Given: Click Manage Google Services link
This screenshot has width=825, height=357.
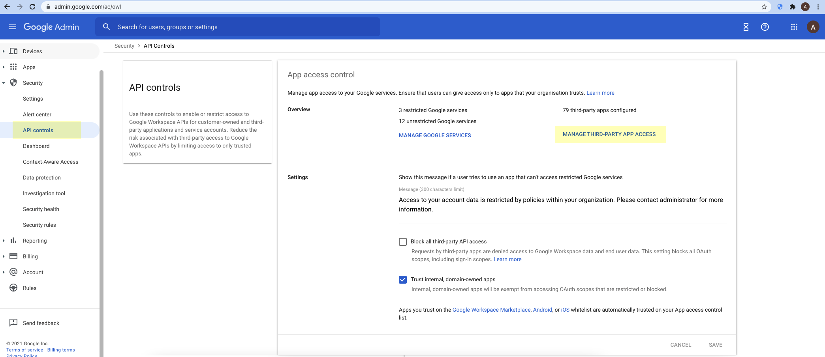Looking at the screenshot, I should [435, 135].
